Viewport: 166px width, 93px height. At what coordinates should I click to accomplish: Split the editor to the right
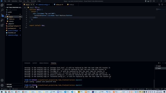pos(162,5)
